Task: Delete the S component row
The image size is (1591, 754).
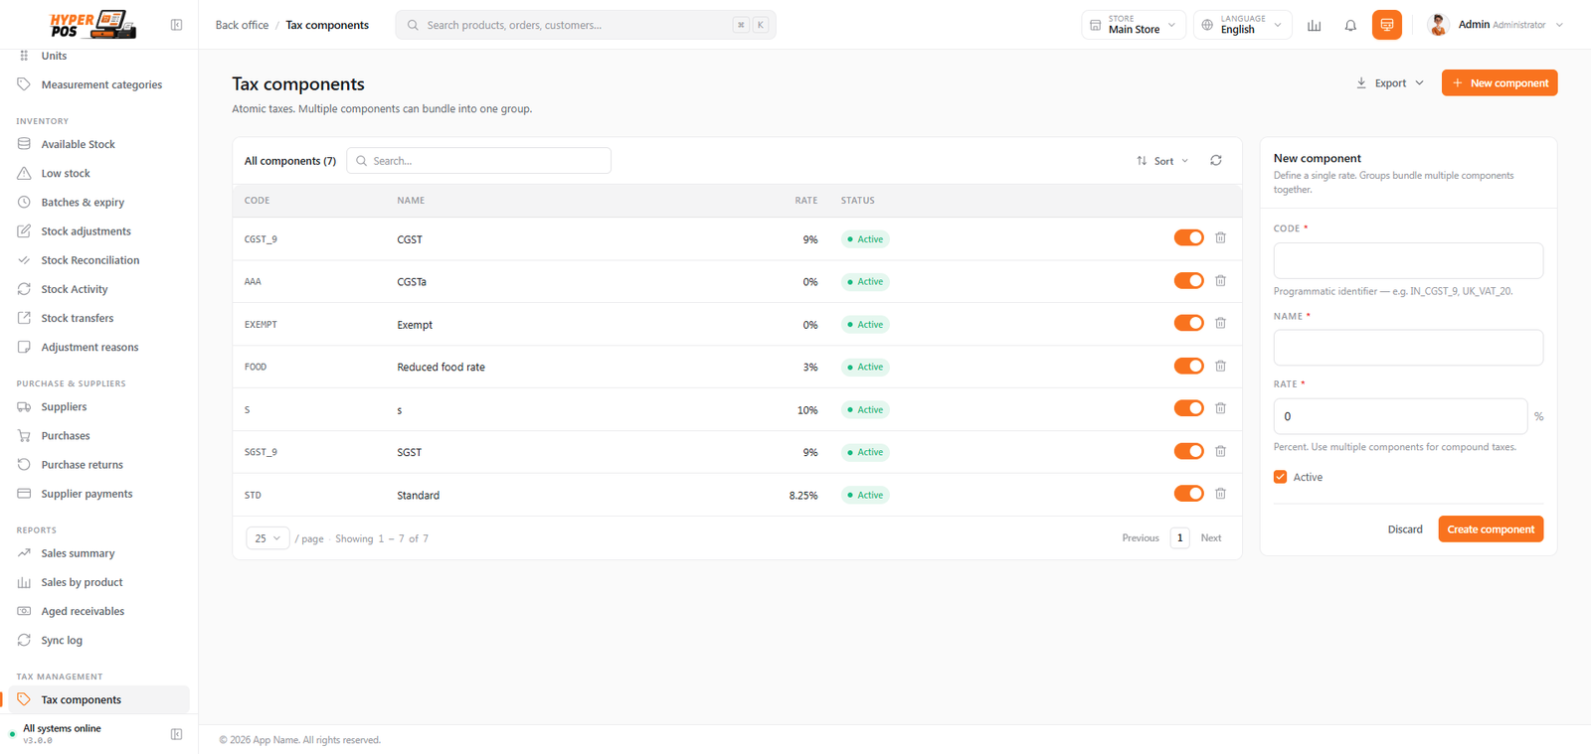Action: click(x=1220, y=409)
